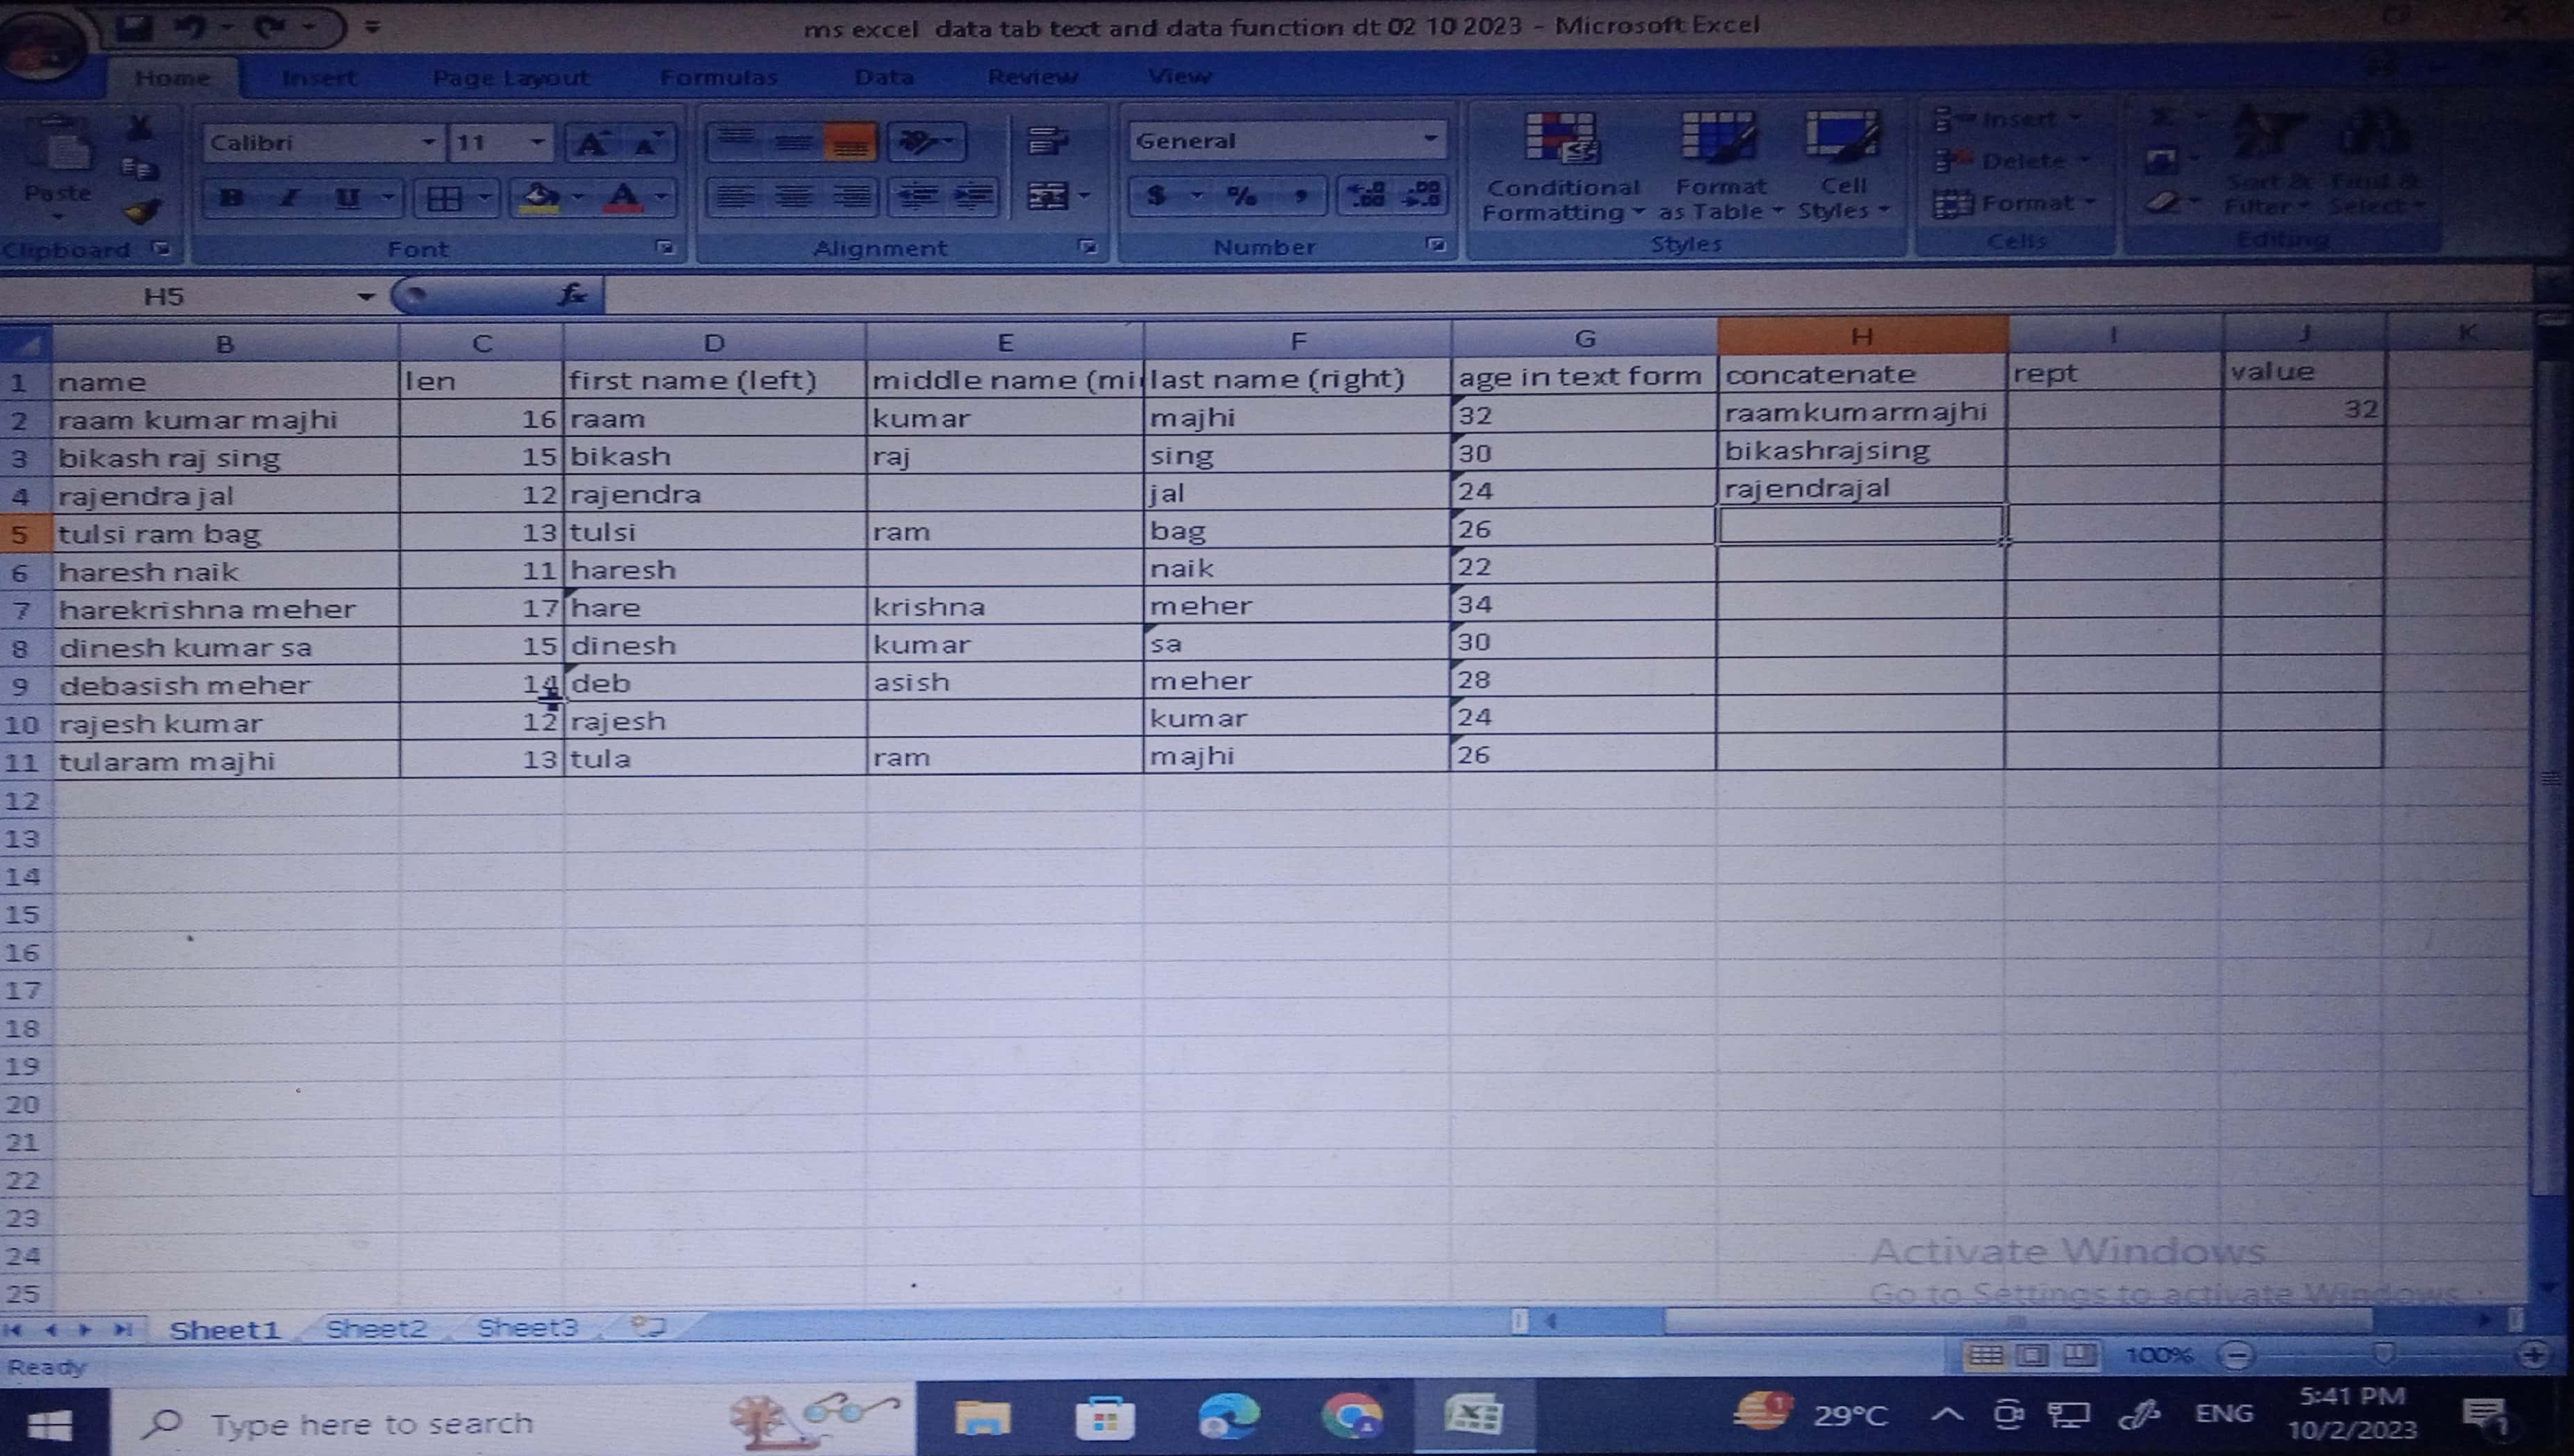
Task: Expand the Calibri font name dropdown
Action: click(427, 142)
